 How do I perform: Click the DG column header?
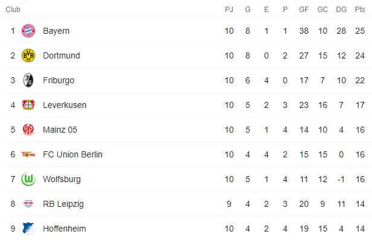pos(341,10)
